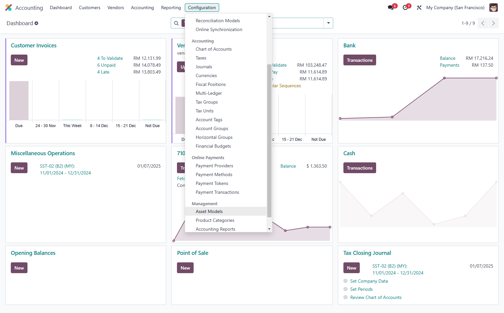Image resolution: width=504 pixels, height=313 pixels.
Task: Open the Accounting top menu
Action: coord(142,8)
